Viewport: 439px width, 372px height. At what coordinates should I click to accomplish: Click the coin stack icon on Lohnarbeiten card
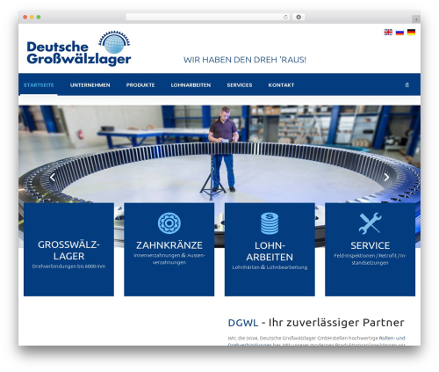(270, 223)
